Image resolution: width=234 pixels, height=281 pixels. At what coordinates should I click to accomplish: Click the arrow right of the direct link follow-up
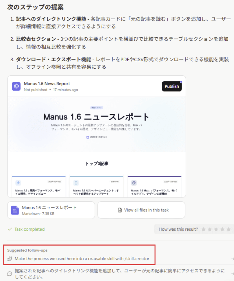point(232,273)
